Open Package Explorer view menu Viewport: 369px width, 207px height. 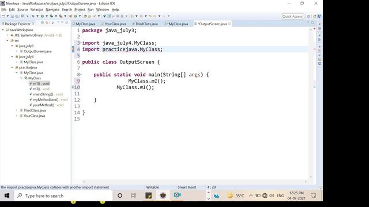point(58,22)
